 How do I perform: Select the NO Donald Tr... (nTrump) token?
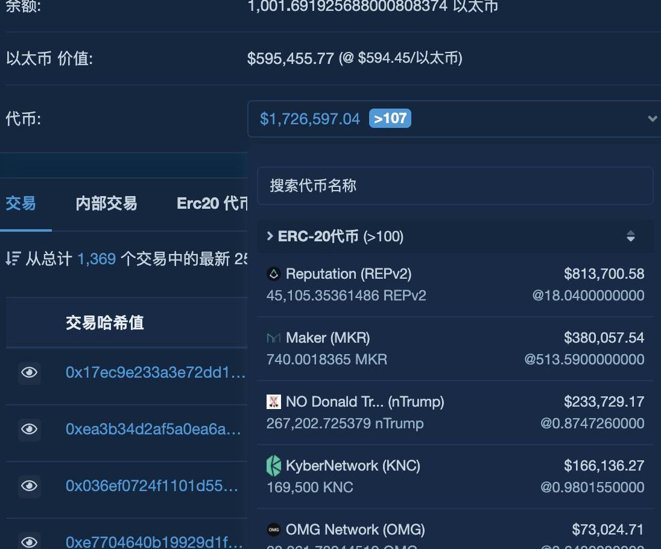tap(455, 413)
